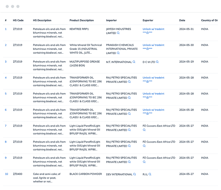Open Unlock w/ tradeint link in row 6
The height and width of the screenshot is (190, 221).
(153, 110)
